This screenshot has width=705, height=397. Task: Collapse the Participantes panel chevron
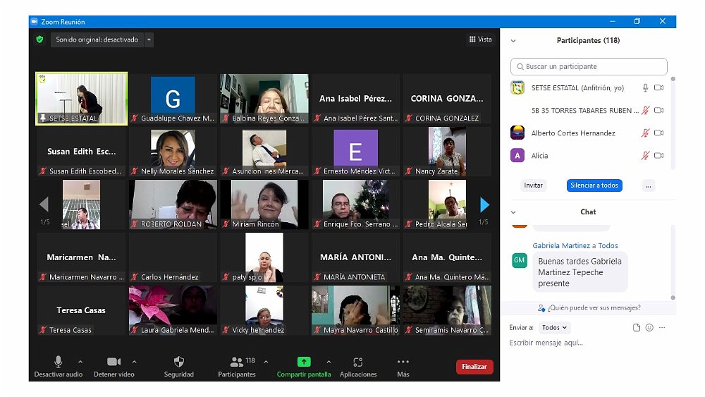tap(513, 41)
